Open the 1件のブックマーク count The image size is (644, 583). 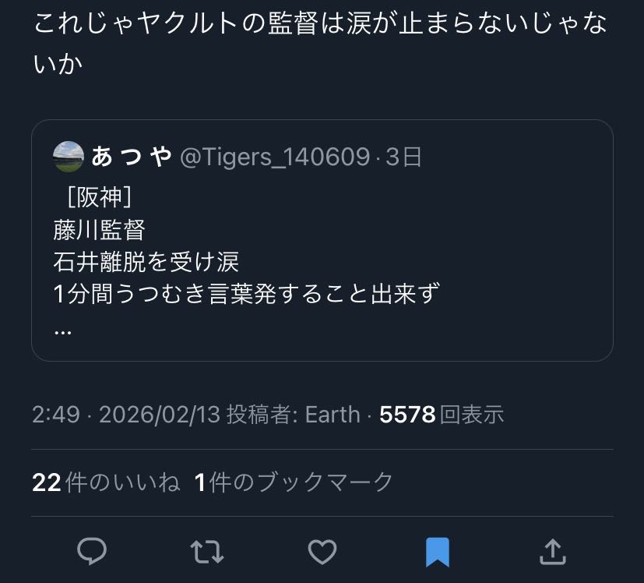click(x=294, y=482)
